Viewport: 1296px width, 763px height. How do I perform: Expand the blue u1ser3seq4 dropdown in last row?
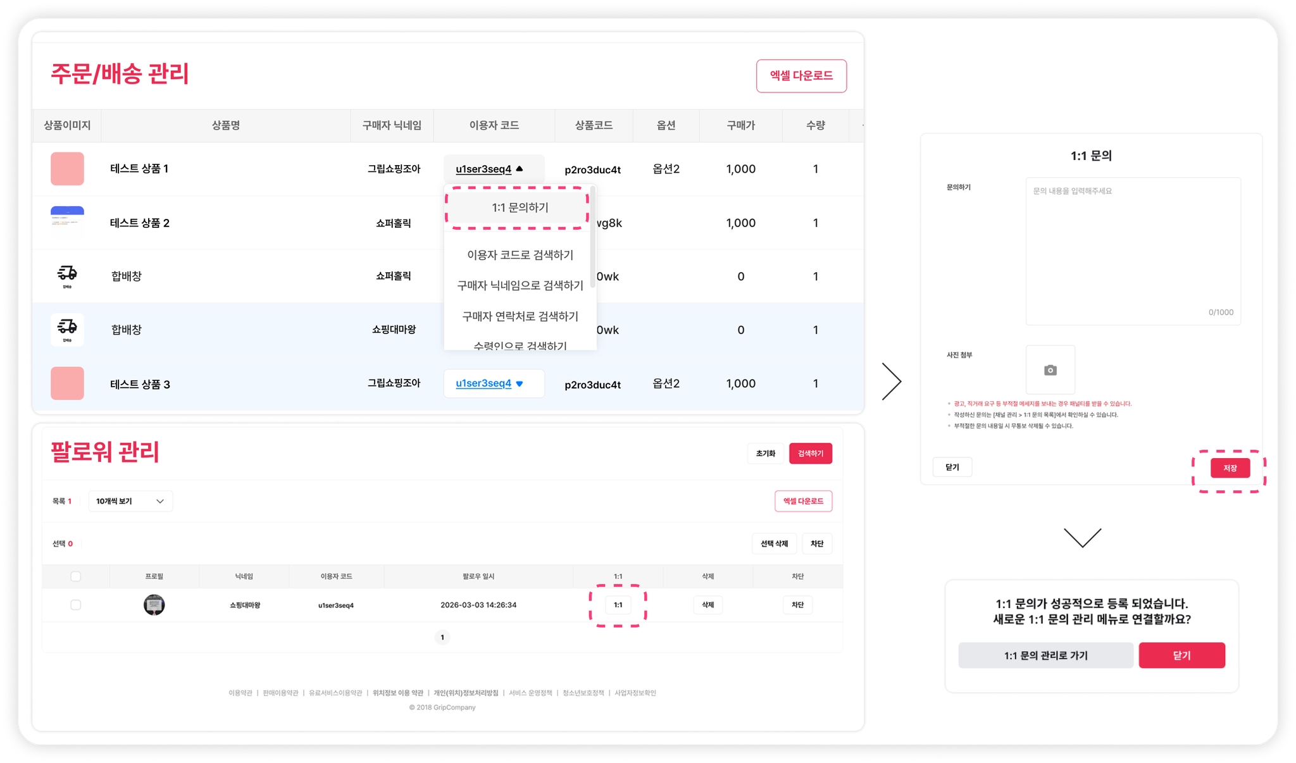click(494, 383)
